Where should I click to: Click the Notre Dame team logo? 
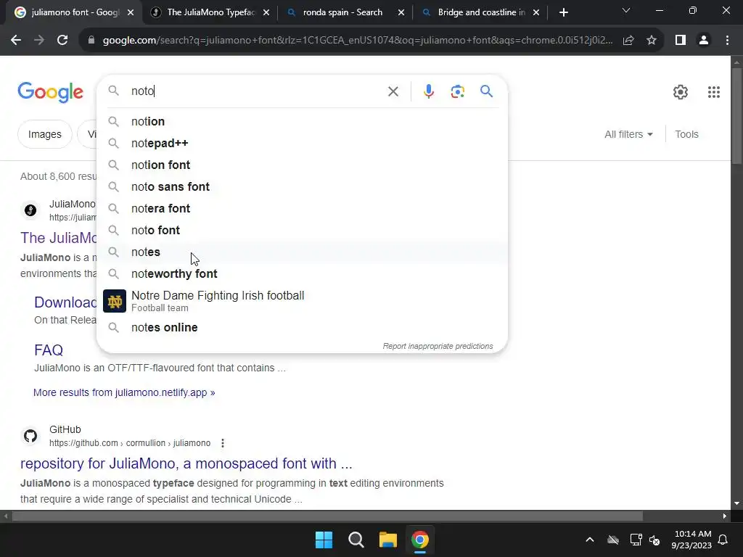115,301
